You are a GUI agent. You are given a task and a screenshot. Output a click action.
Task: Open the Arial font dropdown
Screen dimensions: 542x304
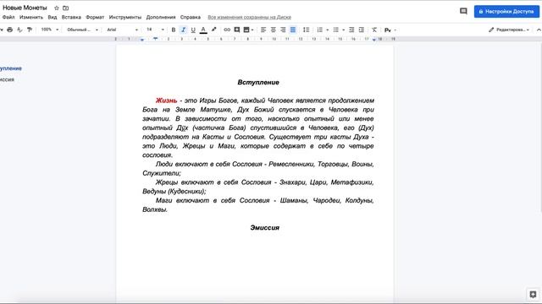[x=122, y=30]
